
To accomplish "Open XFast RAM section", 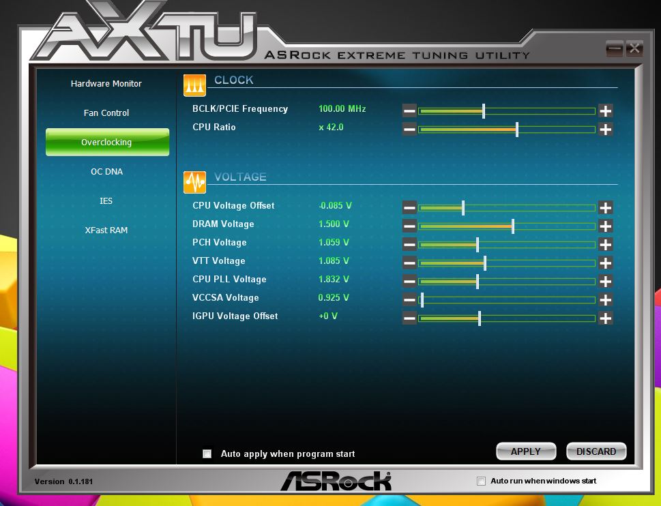I will click(x=106, y=230).
